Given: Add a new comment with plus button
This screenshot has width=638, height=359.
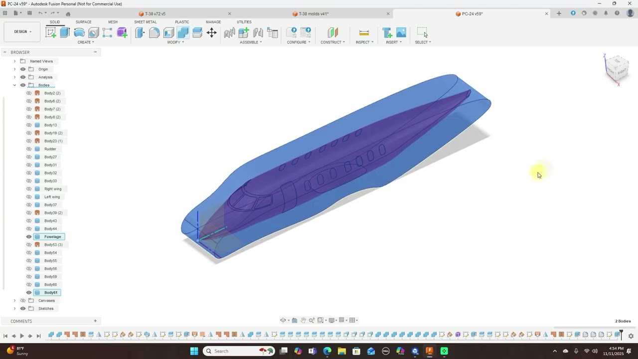Looking at the screenshot, I should (95, 321).
